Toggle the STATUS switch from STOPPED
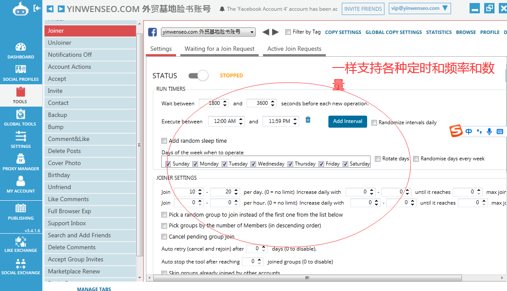Screen dimensions: 507x291 click(x=198, y=75)
